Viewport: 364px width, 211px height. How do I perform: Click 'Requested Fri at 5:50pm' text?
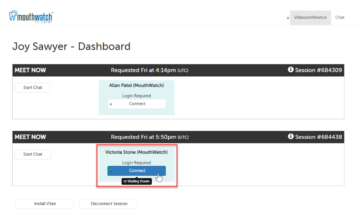click(x=144, y=137)
